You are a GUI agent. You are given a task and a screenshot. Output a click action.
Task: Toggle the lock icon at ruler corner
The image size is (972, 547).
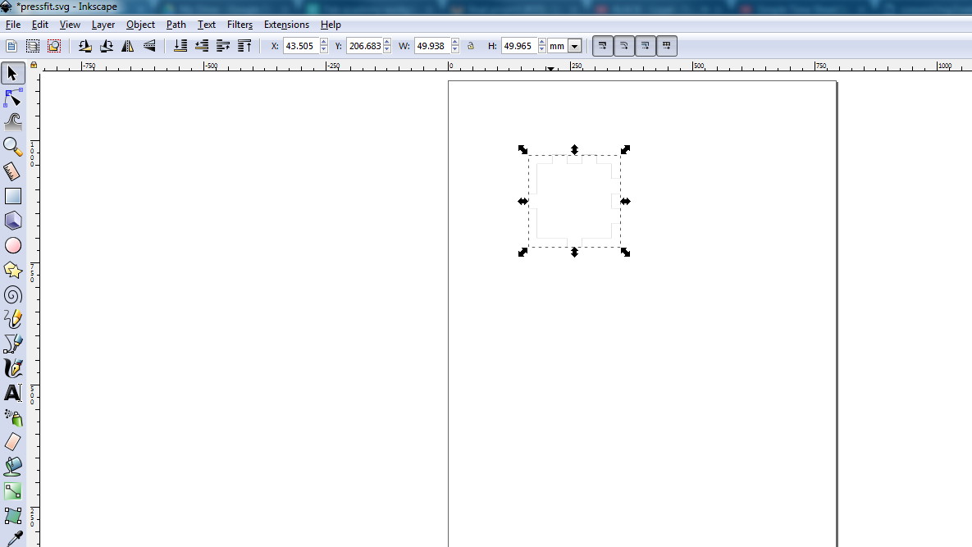34,65
